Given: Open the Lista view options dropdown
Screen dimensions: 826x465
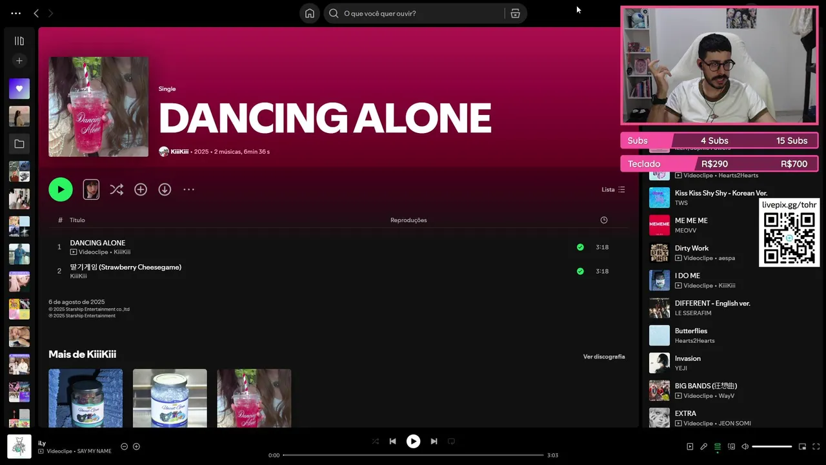Looking at the screenshot, I should [x=613, y=189].
